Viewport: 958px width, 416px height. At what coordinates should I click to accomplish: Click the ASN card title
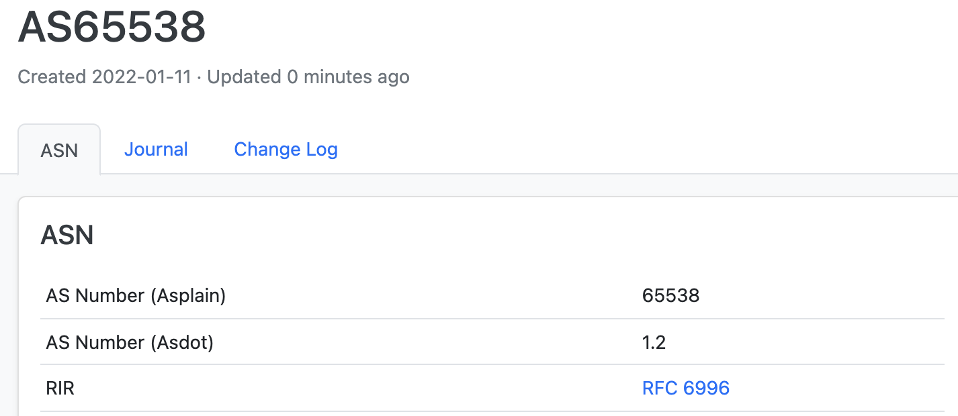click(x=67, y=235)
